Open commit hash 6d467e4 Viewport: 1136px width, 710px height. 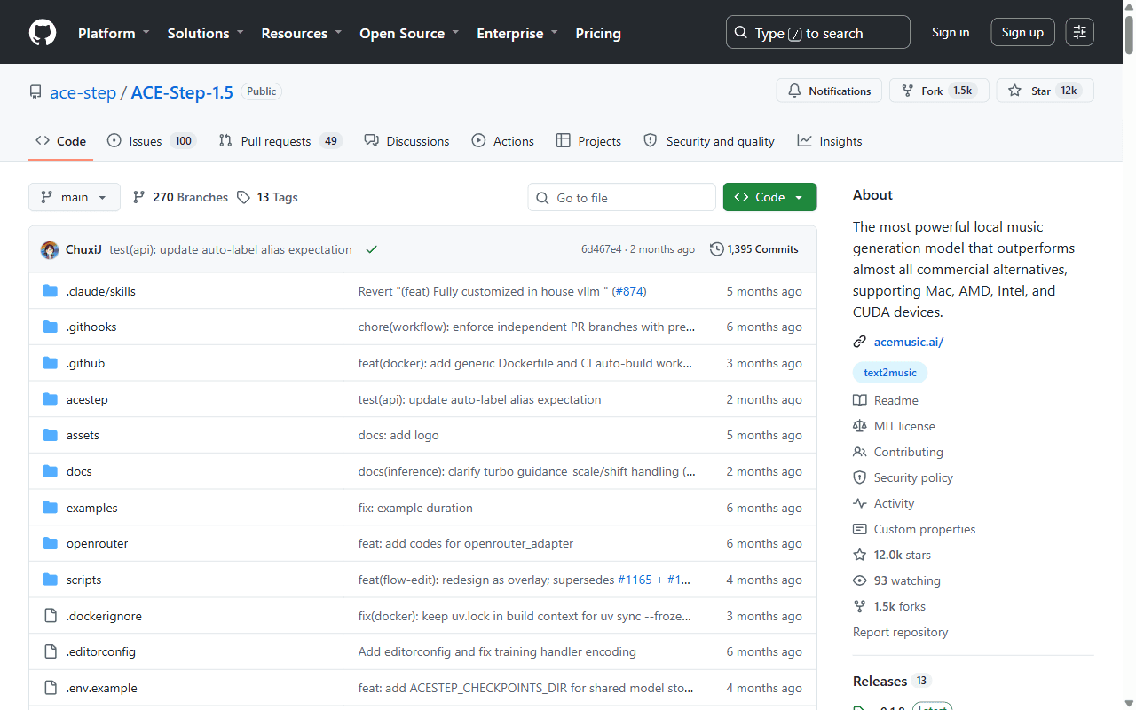(602, 249)
